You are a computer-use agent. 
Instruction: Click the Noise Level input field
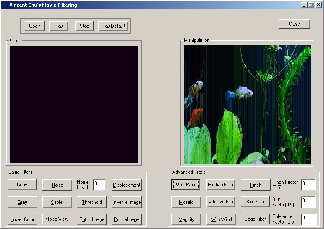99,185
